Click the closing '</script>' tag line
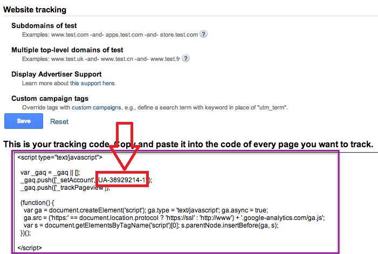The image size is (378, 254). 30,248
